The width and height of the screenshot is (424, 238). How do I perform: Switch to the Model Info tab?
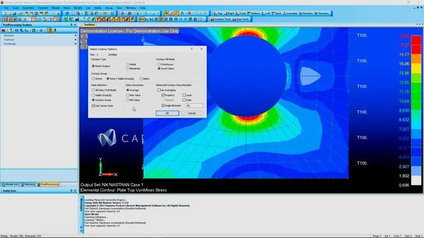[x=11, y=184]
